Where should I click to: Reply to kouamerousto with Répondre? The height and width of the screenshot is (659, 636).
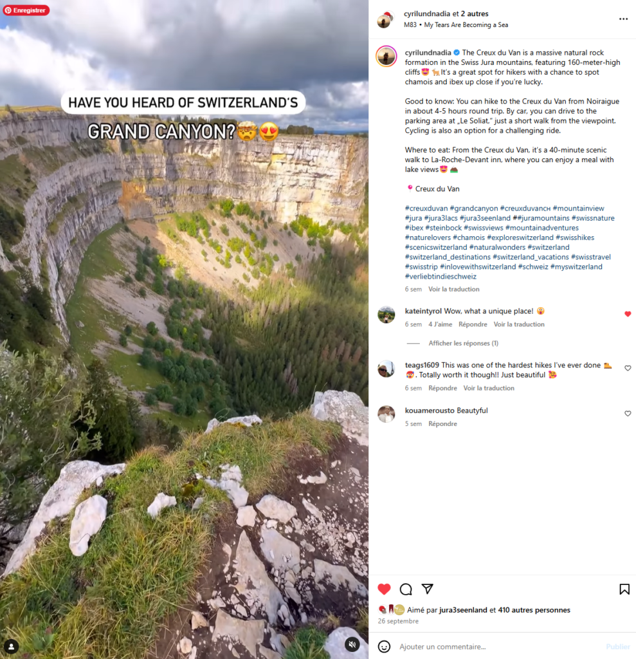pos(443,423)
